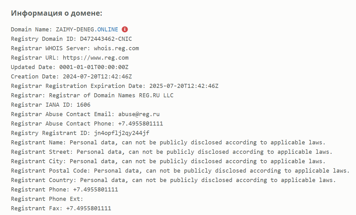Click the Registrar Abuse Contact Phone number

tap(140, 124)
